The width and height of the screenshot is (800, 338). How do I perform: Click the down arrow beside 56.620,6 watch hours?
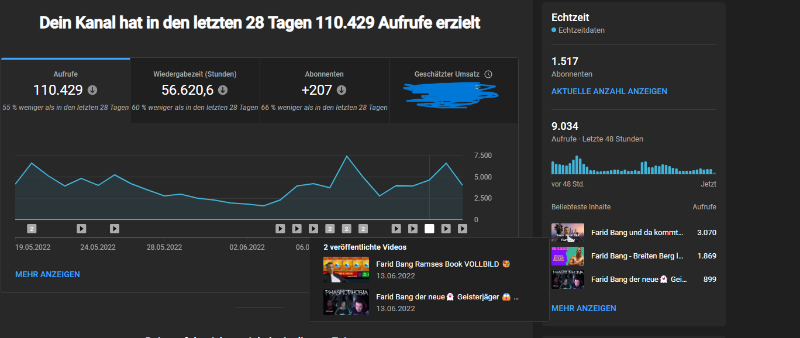click(223, 90)
